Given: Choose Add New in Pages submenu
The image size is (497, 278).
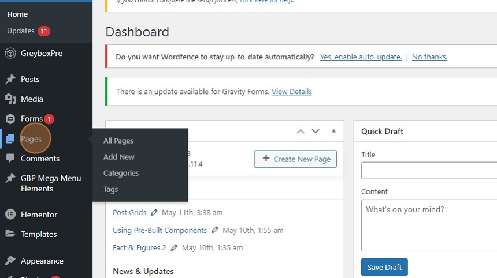Looking at the screenshot, I should point(119,157).
